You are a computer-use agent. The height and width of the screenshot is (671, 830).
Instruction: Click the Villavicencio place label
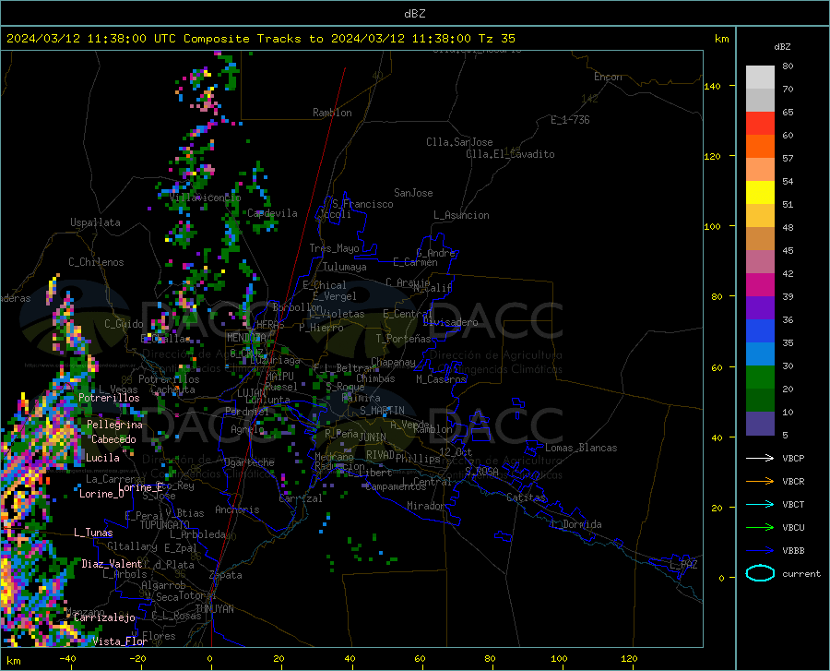coord(206,198)
